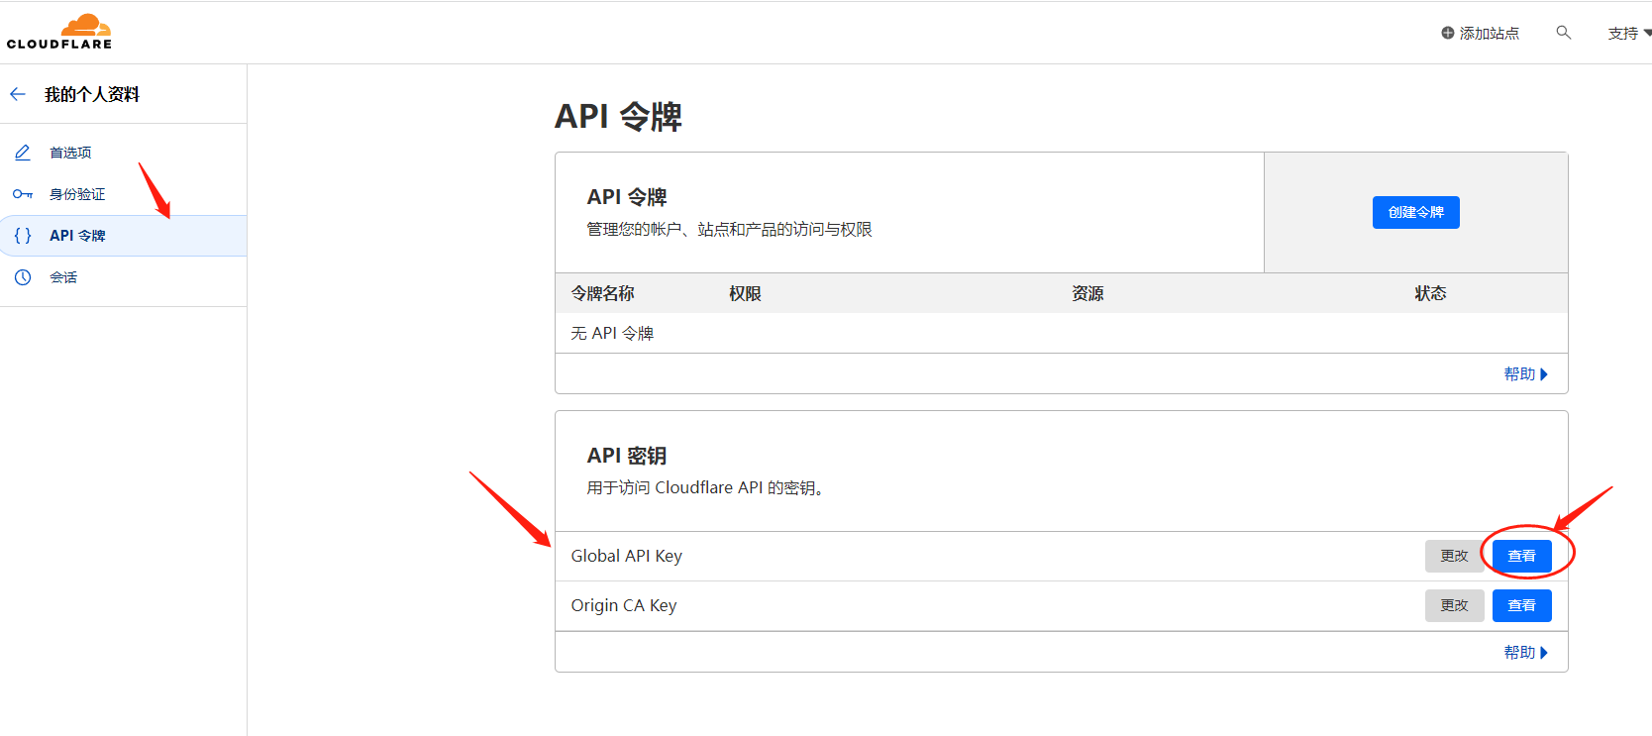Click the main API 令牌 page title
Viewport: 1652px width, 736px height.
(618, 116)
